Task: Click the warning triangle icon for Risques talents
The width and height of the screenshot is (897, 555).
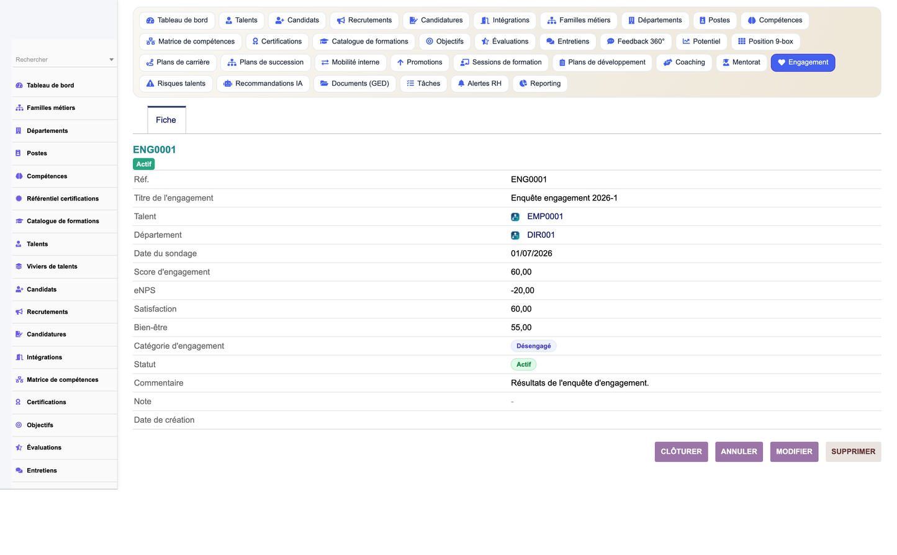Action: 150,84
